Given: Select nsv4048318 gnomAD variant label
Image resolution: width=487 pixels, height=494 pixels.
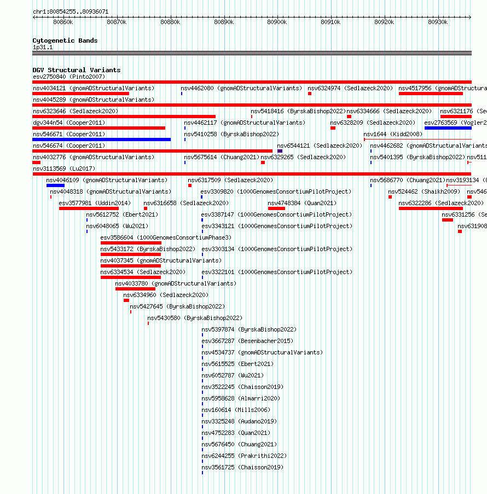Looking at the screenshot, I should 111,192.
